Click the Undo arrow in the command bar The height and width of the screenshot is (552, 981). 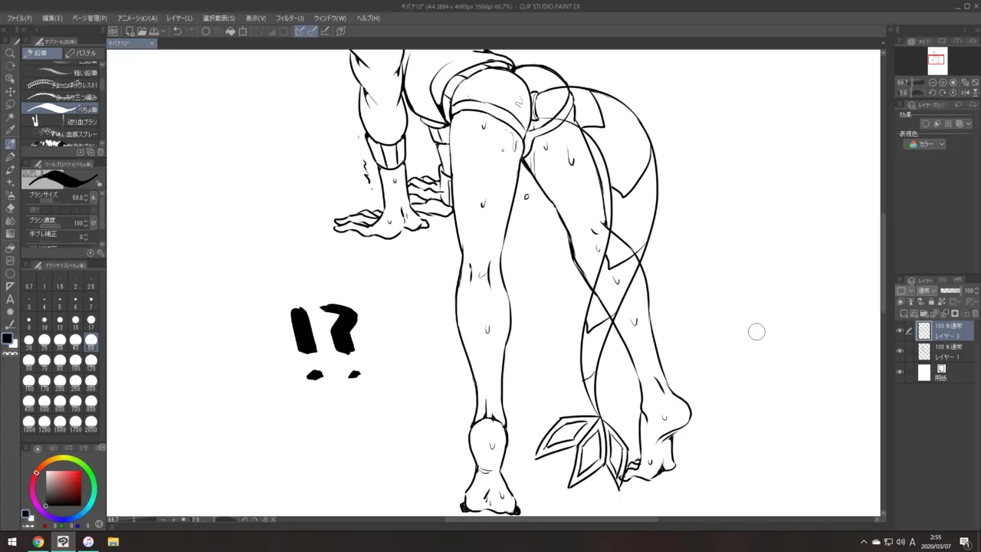pos(177,31)
